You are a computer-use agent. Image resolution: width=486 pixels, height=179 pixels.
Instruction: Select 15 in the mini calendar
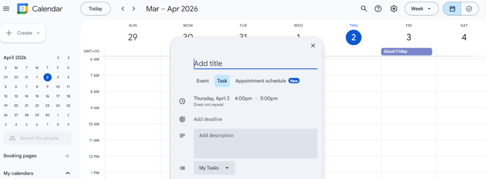coord(37,96)
